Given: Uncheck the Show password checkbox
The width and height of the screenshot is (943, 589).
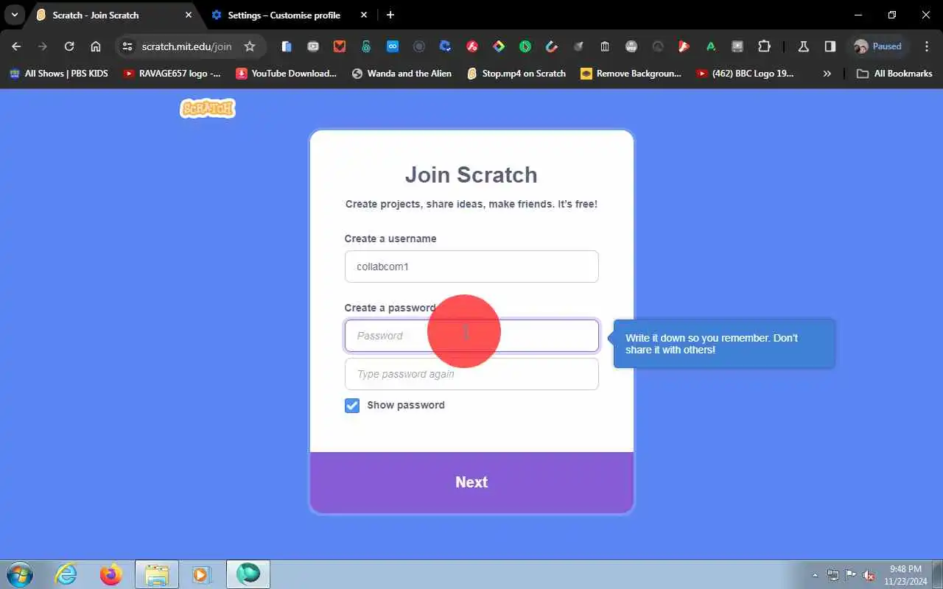Looking at the screenshot, I should 352,406.
